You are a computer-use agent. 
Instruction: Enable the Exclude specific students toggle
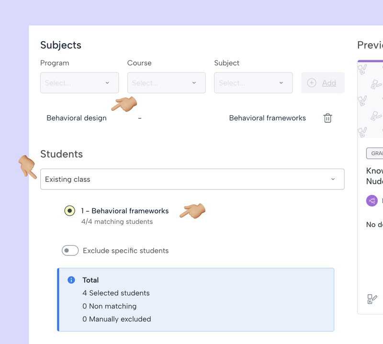click(70, 251)
